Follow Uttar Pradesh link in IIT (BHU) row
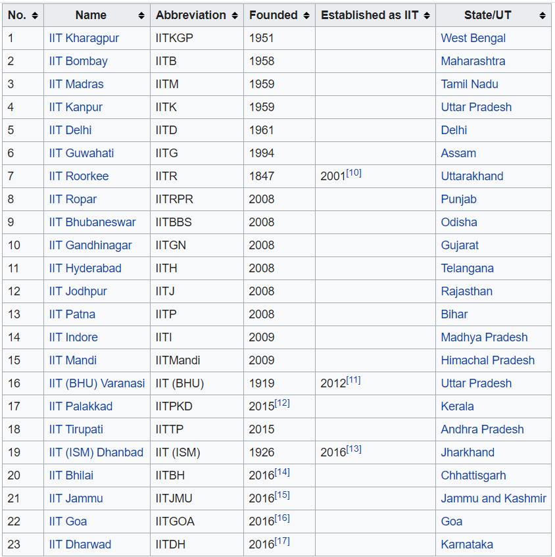The height and width of the screenshot is (557, 555). pos(476,383)
